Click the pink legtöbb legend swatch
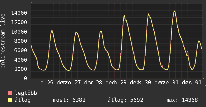The width and height of the screenshot is (206, 107). (10, 93)
